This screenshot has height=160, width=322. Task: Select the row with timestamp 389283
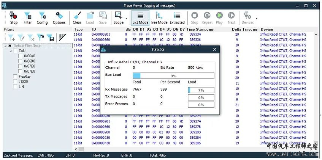click(193, 132)
